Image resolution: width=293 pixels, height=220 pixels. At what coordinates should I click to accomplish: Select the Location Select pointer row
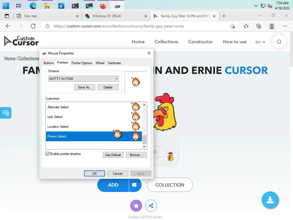(x=94, y=127)
